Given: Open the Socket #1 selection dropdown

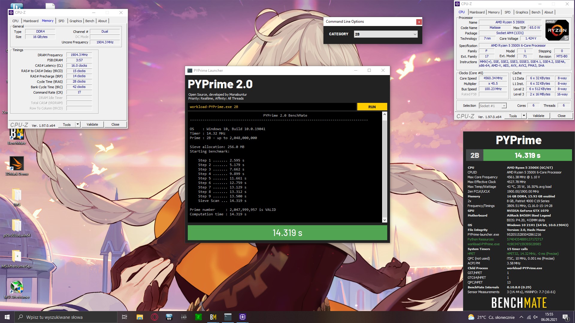Looking at the screenshot, I should pyautogui.click(x=493, y=106).
